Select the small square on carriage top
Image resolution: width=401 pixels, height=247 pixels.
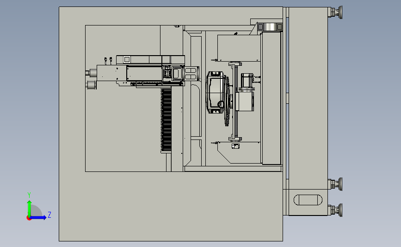(127, 60)
